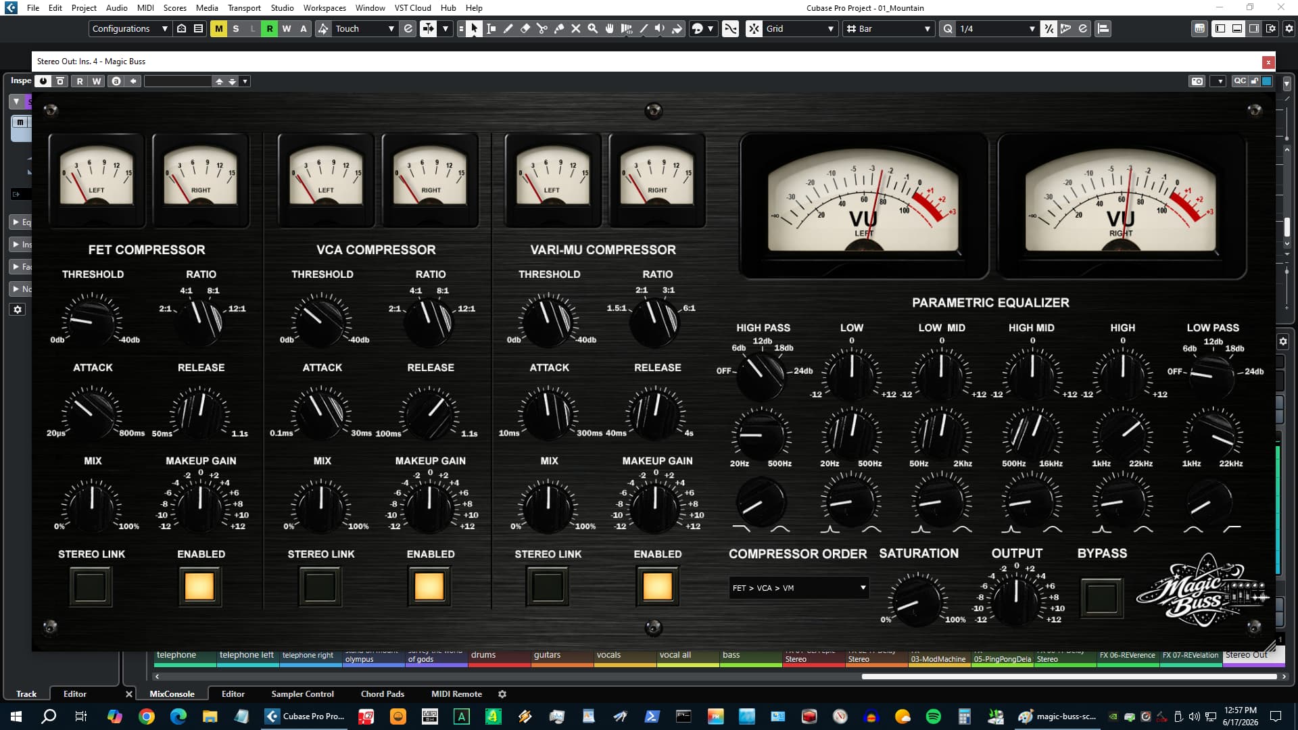Select the Split scissors tool
Image resolution: width=1298 pixels, height=730 pixels.
(x=542, y=28)
